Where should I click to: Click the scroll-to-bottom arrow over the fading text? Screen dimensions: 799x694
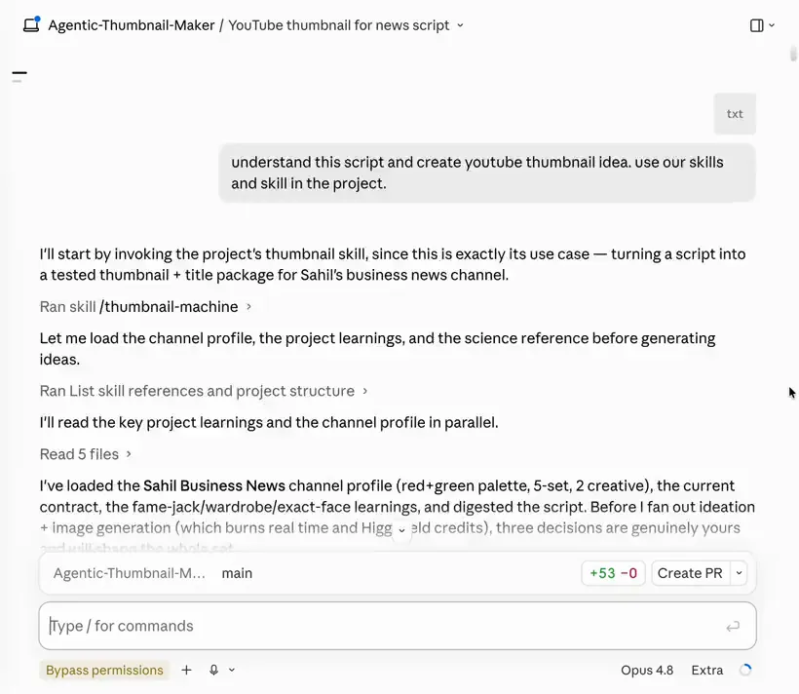click(x=401, y=531)
